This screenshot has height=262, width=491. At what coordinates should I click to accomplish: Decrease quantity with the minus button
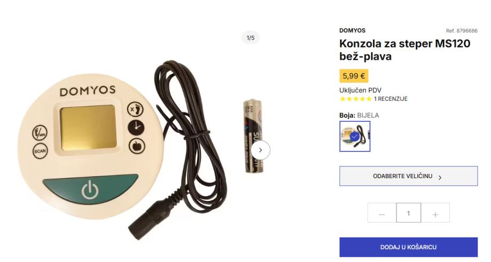point(382,213)
